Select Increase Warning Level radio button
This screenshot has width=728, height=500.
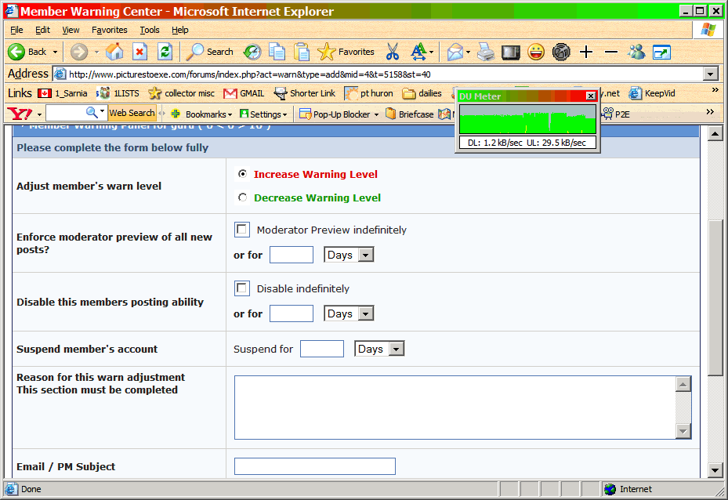(x=242, y=174)
